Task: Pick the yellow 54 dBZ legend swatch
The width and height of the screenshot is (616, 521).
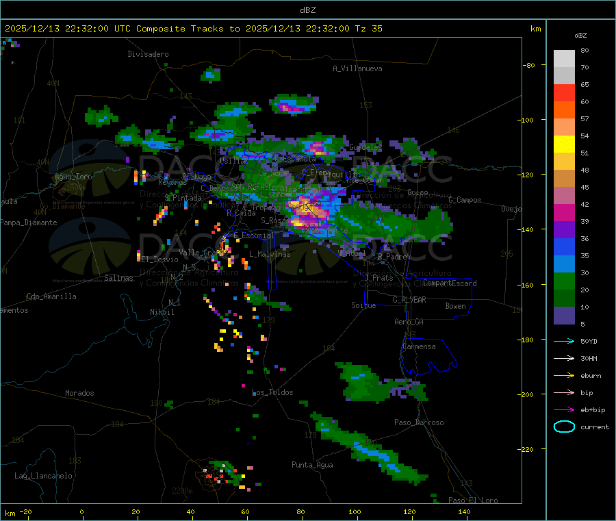Action: tap(564, 144)
